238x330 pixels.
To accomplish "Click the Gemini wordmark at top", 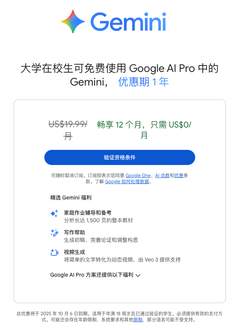I will 128,22.
